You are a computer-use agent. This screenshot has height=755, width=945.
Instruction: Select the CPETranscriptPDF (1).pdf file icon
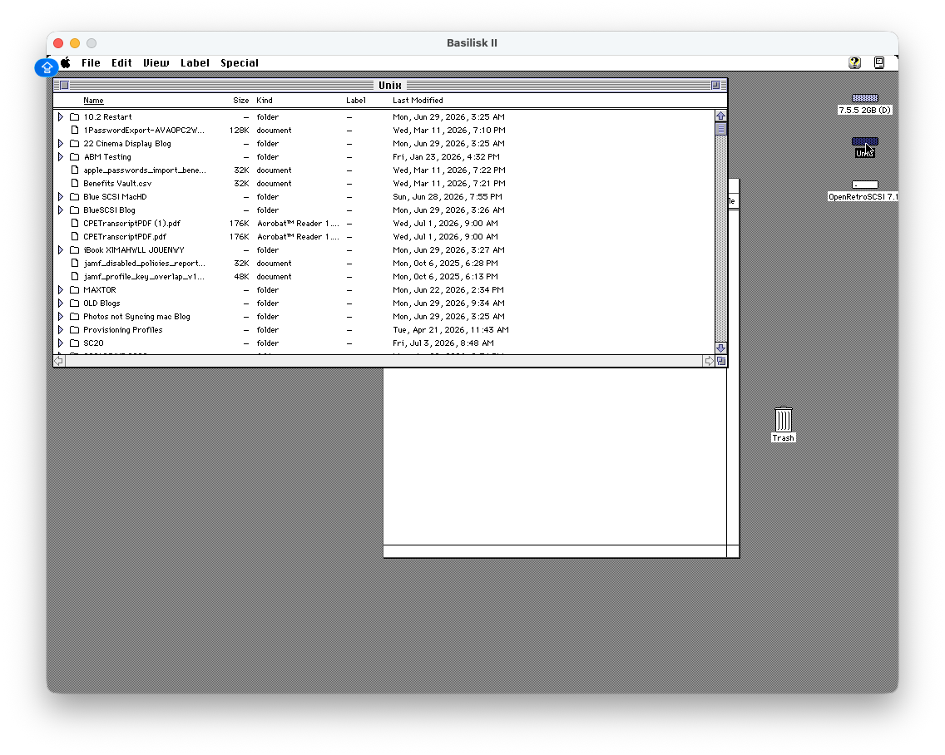point(75,224)
